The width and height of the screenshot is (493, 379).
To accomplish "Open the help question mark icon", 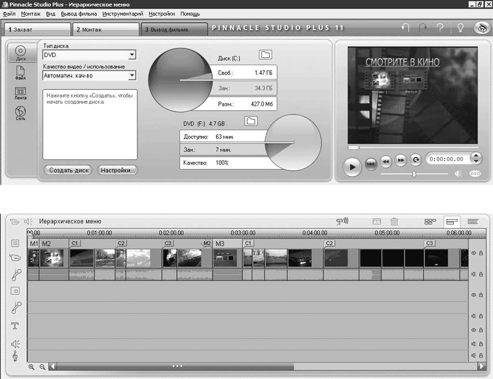I will pos(441,28).
